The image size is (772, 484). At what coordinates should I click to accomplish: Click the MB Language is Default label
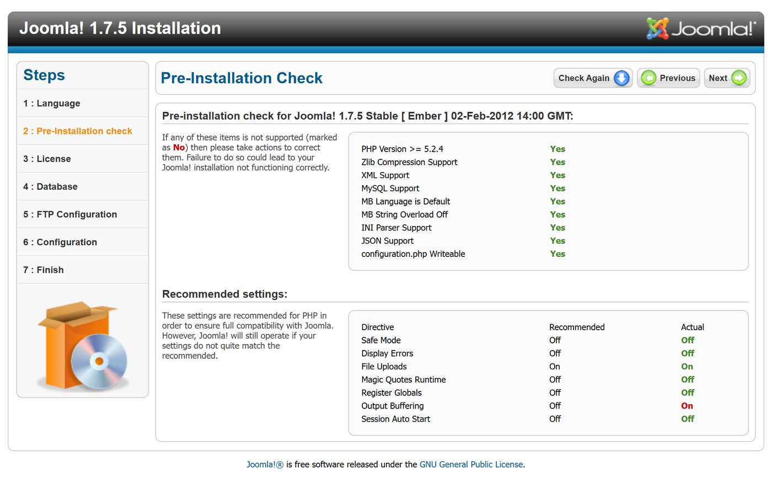click(x=406, y=202)
